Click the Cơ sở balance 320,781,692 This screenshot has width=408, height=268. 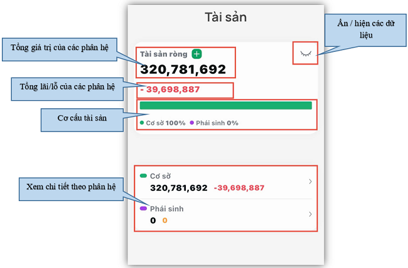[x=179, y=188]
